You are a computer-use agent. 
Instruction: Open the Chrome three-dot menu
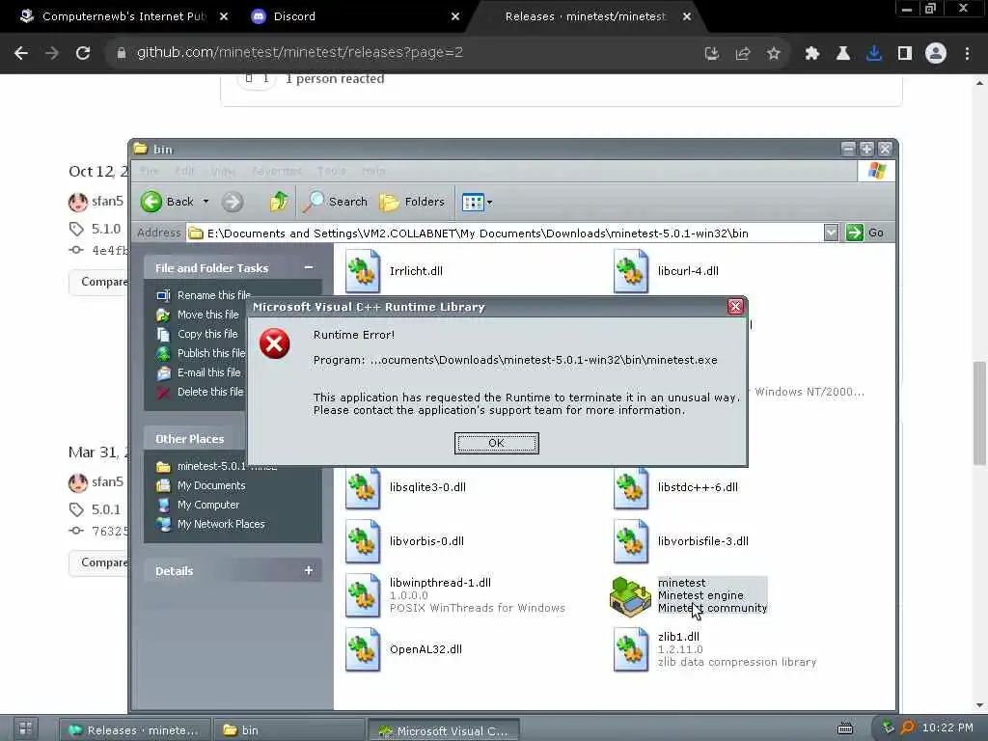coord(967,54)
